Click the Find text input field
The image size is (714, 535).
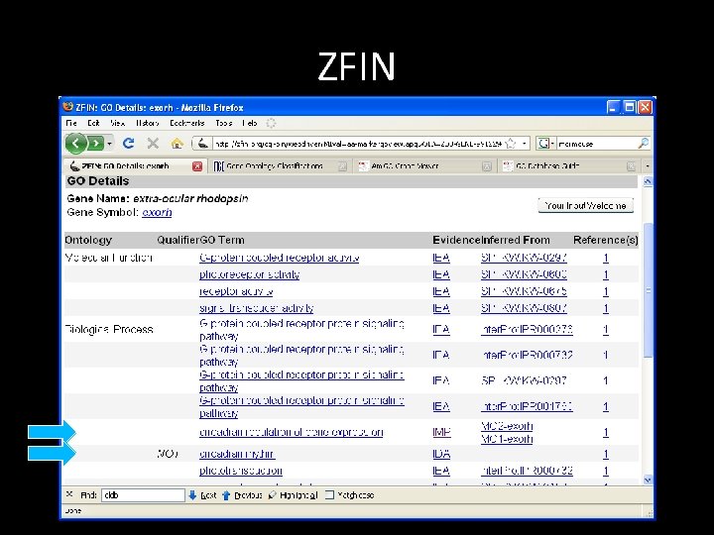click(143, 495)
